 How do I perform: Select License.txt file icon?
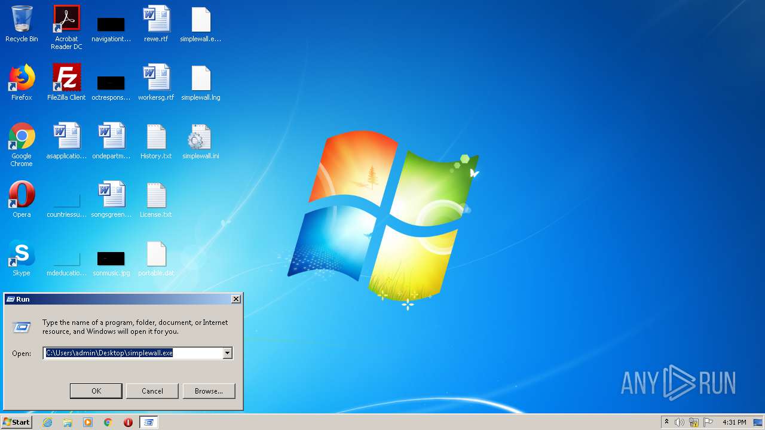tap(156, 199)
